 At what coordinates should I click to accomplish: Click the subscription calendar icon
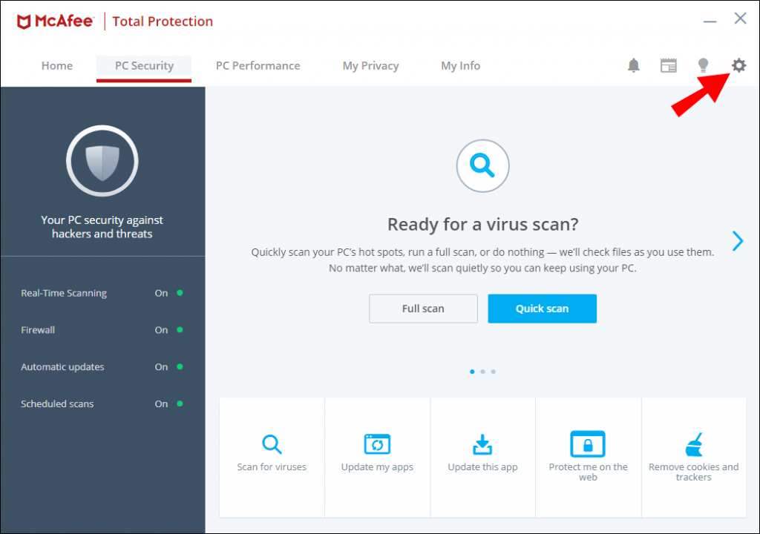(669, 65)
